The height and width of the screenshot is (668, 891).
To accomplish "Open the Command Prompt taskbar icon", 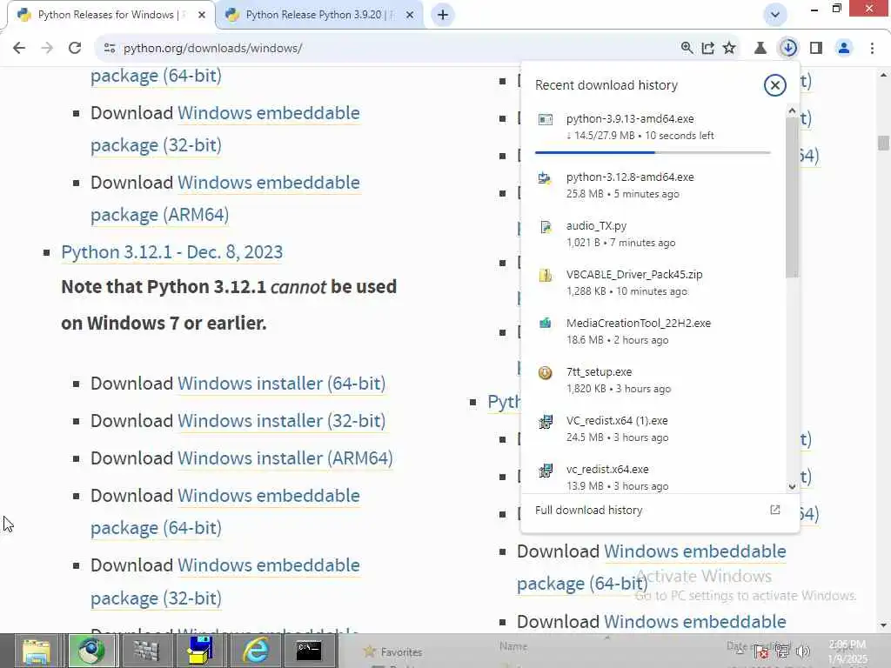I will 309,651.
